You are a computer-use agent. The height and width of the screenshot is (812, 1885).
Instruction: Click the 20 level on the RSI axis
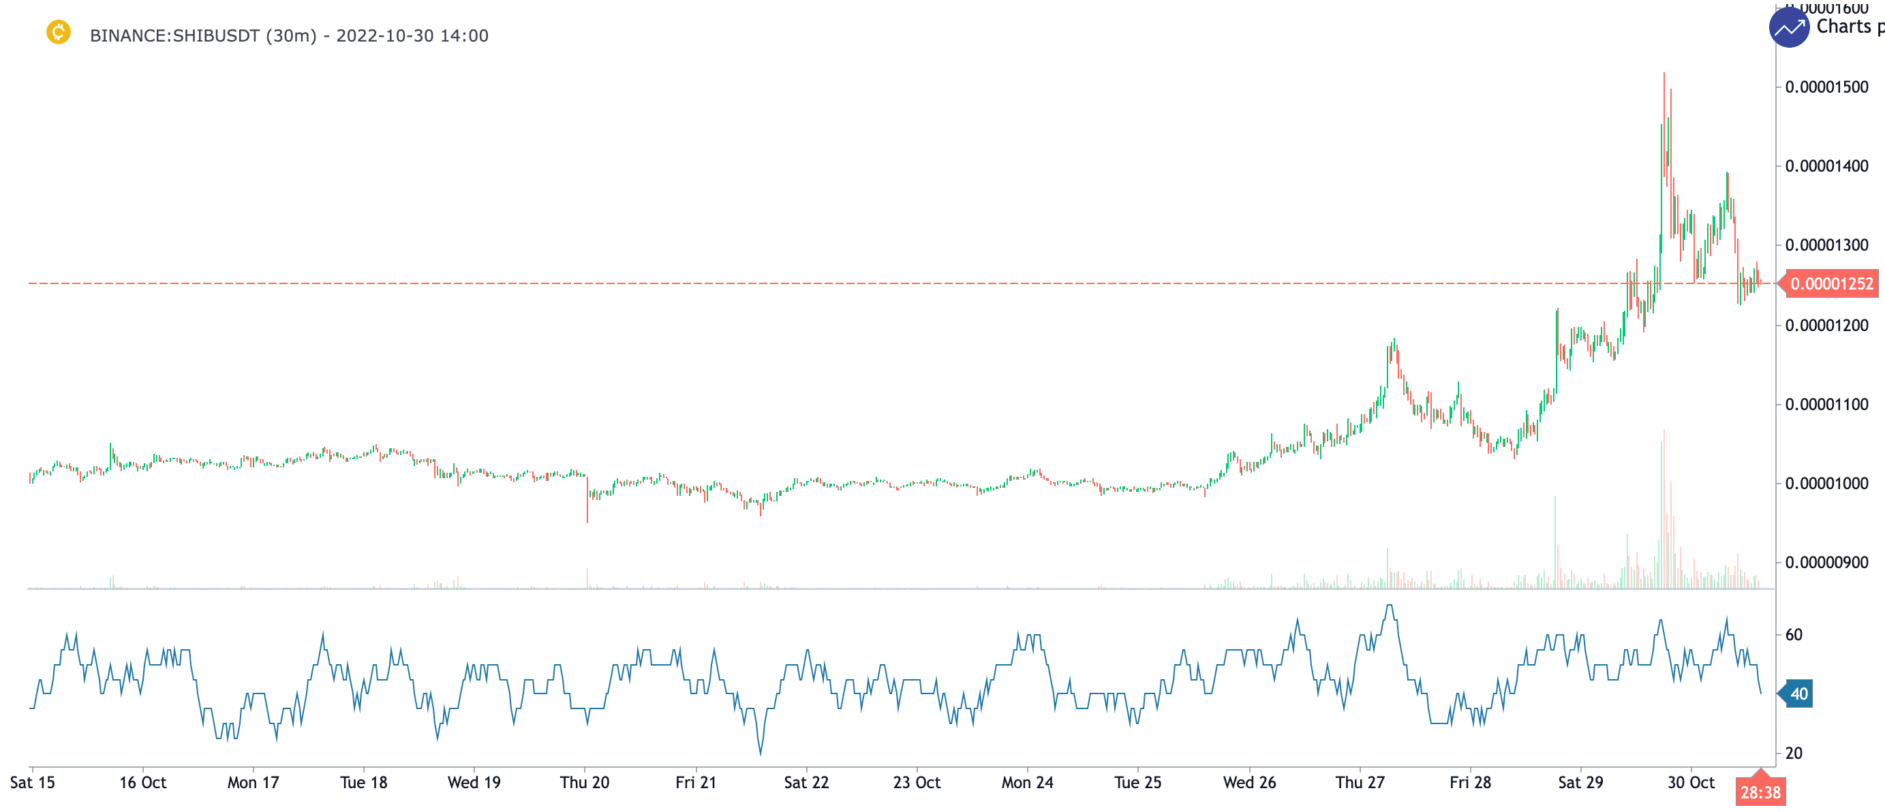[x=1794, y=753]
